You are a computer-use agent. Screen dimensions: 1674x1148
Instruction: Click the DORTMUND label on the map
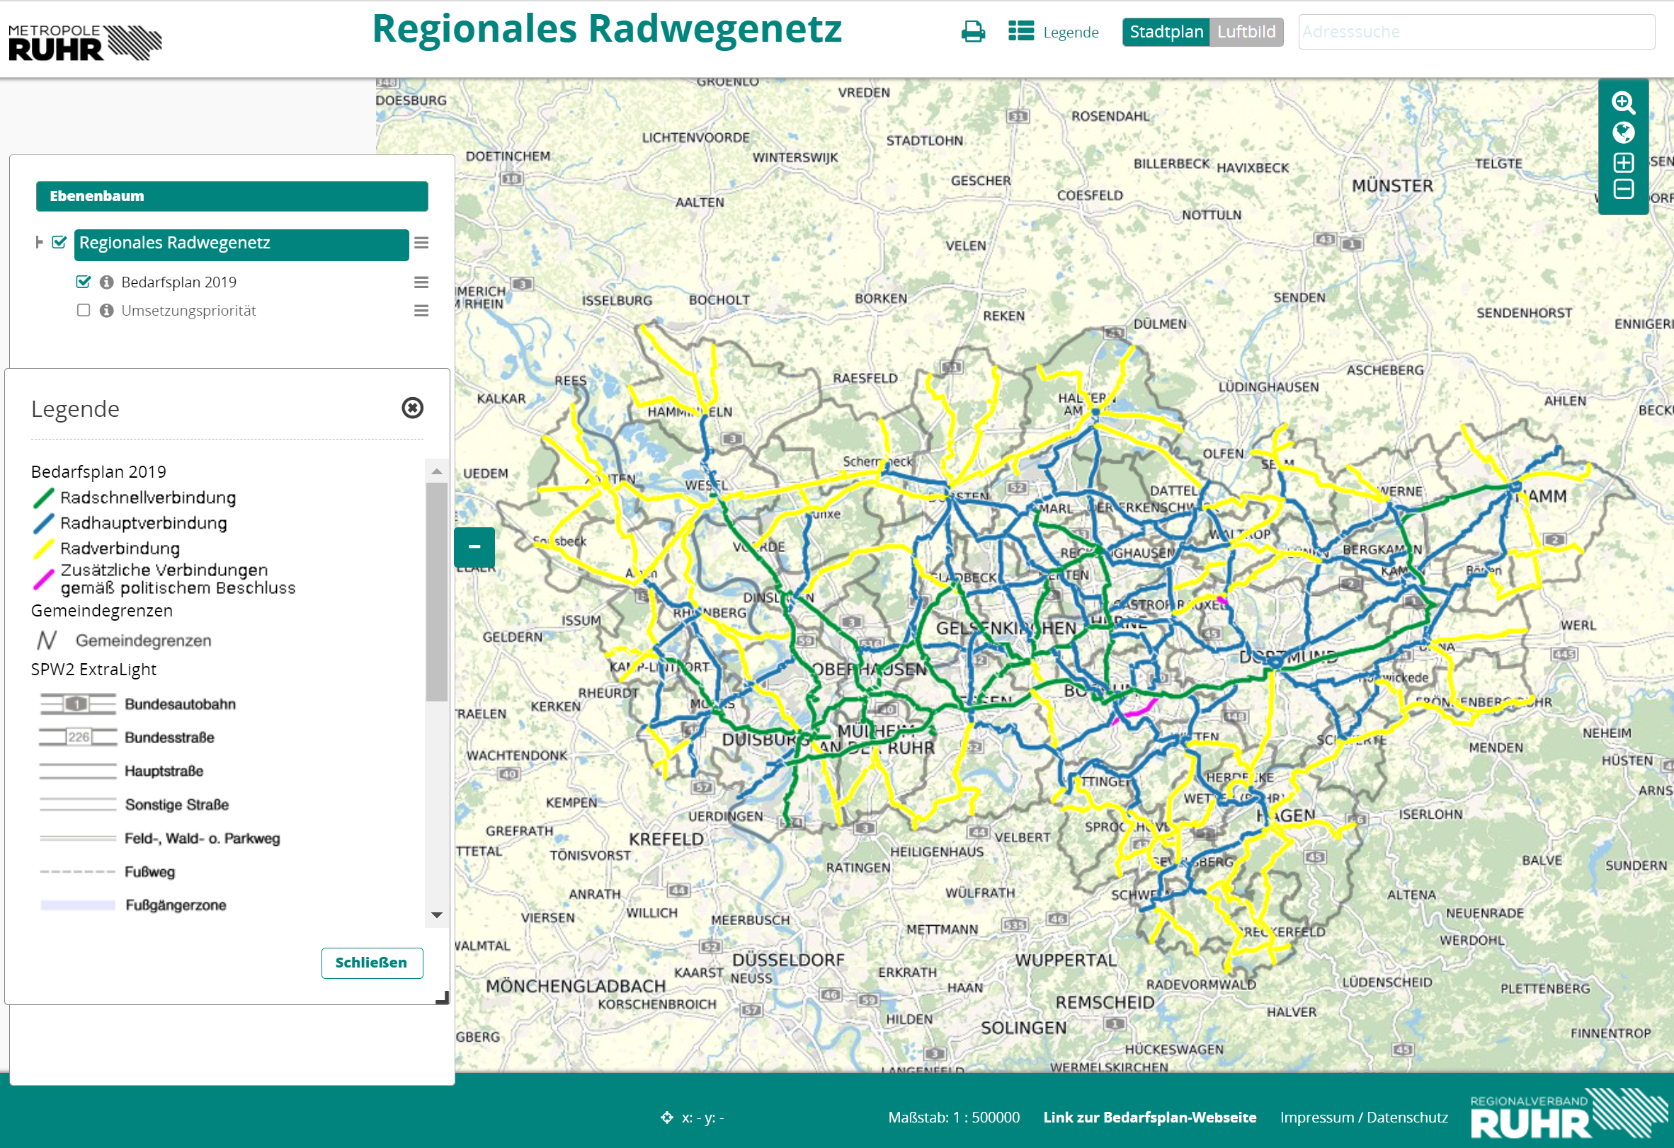click(1288, 656)
